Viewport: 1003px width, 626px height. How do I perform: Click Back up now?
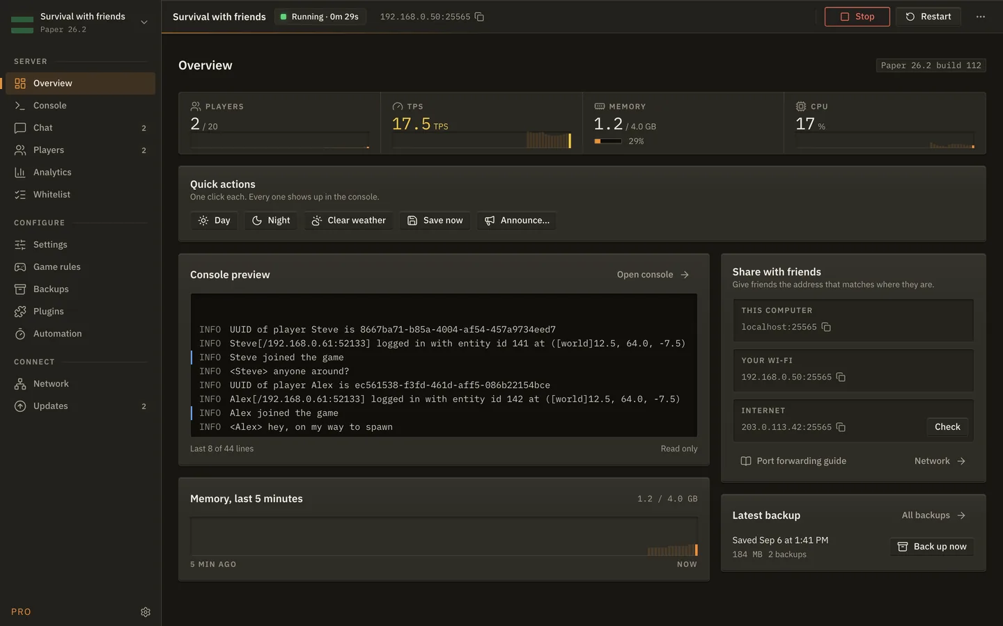[x=931, y=547]
